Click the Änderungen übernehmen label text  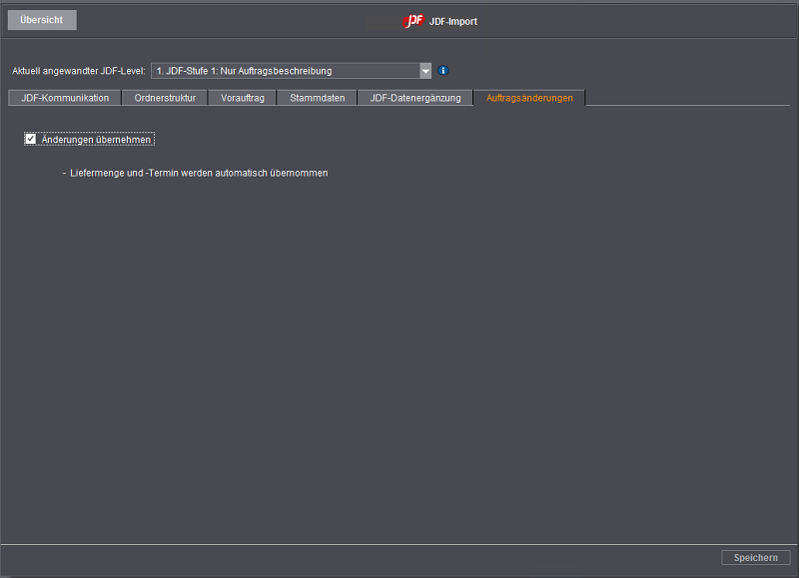click(x=95, y=139)
